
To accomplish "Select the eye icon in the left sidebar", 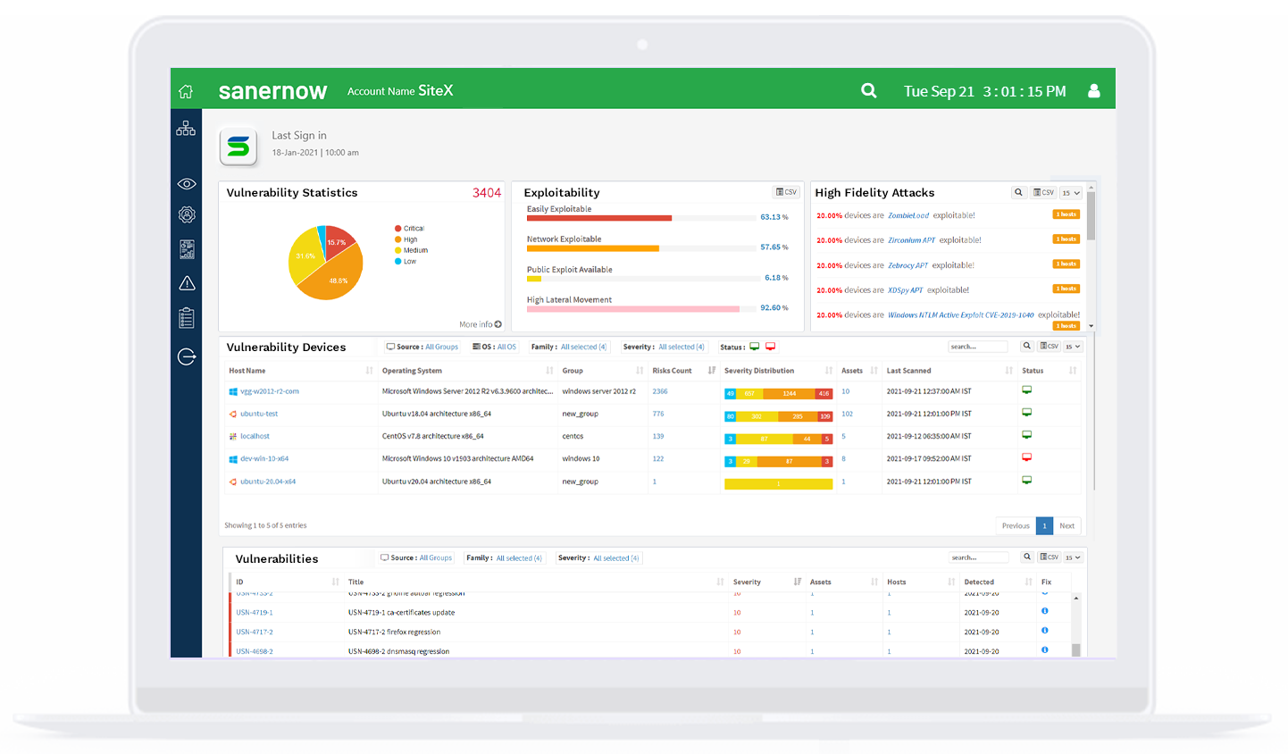I will point(186,183).
